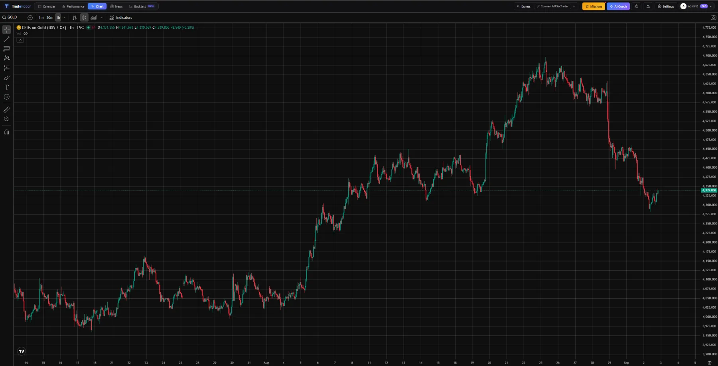Collapse the chart legend with the chevron
Viewport: 718px width, 366px height.
[x=20, y=40]
